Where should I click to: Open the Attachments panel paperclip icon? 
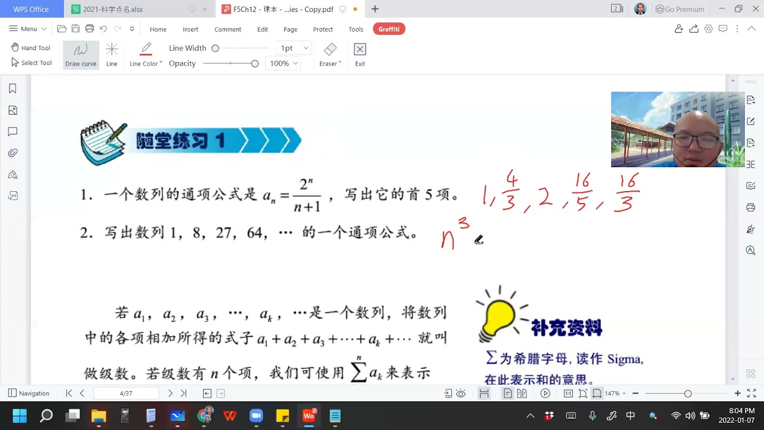(13, 153)
